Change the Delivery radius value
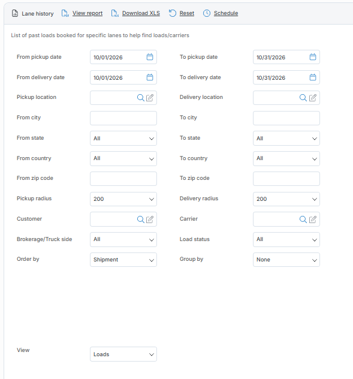 point(286,199)
